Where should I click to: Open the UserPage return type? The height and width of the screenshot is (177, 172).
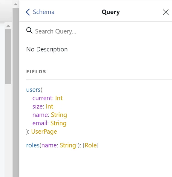[44, 132]
